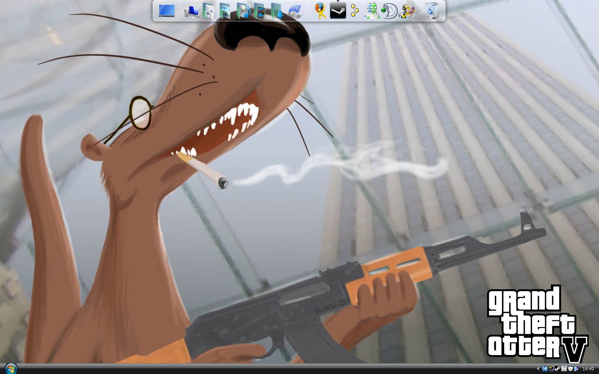Open the Documents folder in the dock
This screenshot has height=374, width=599.
pos(208,11)
